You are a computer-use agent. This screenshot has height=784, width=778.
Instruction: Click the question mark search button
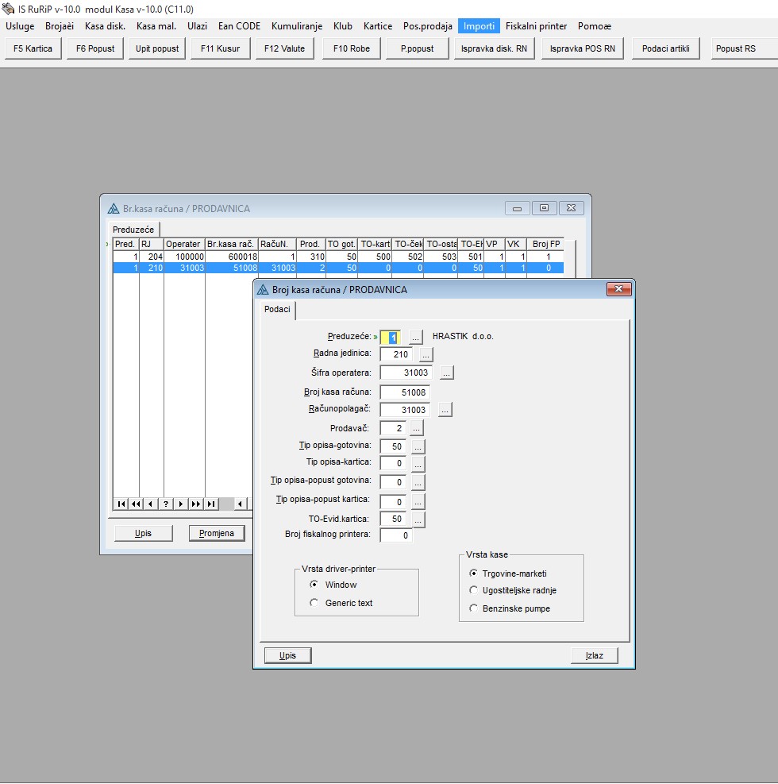[166, 504]
